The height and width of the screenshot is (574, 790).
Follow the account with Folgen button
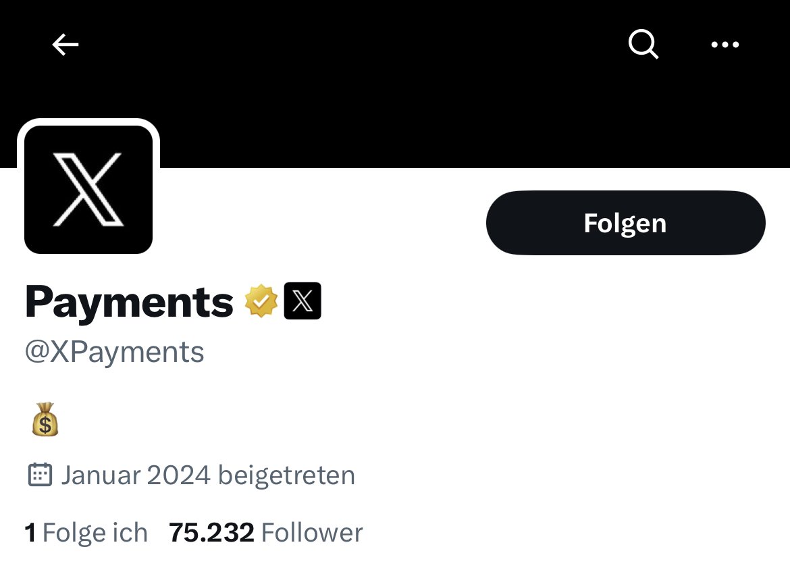626,223
